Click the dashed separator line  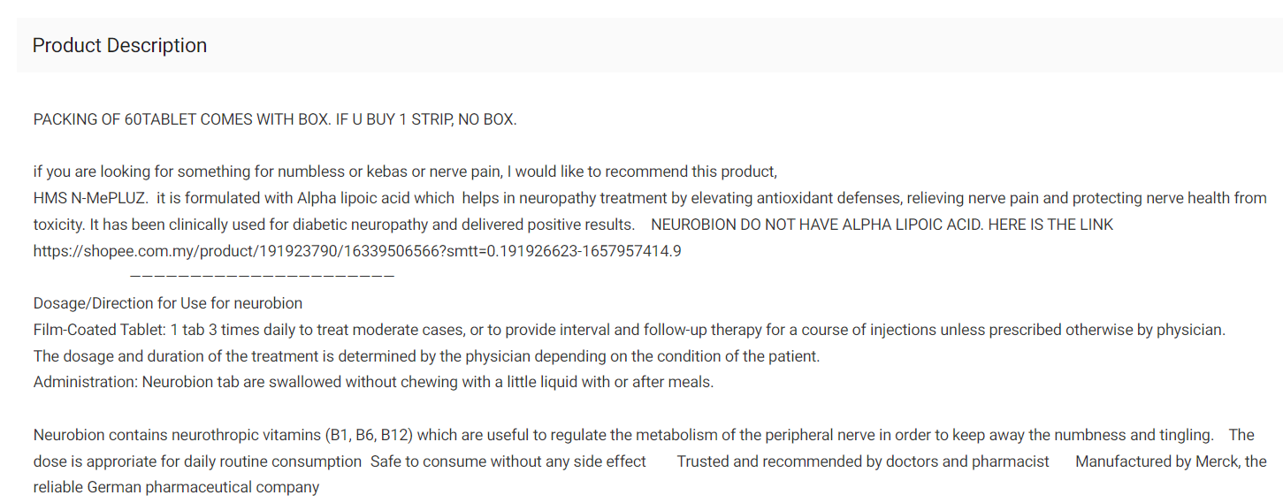coord(262,278)
